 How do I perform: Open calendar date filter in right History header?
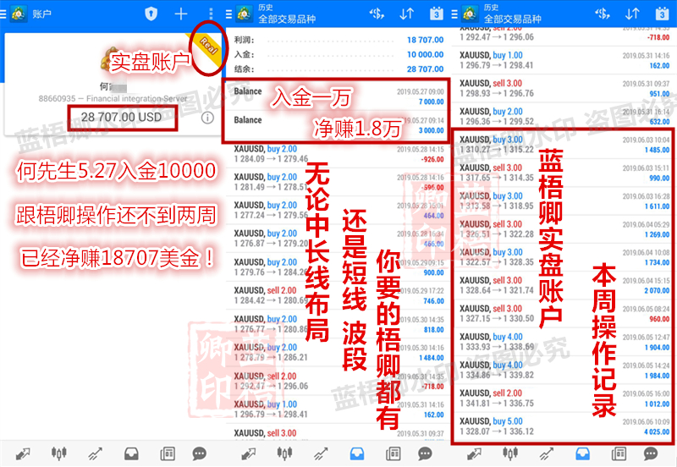[x=663, y=14]
